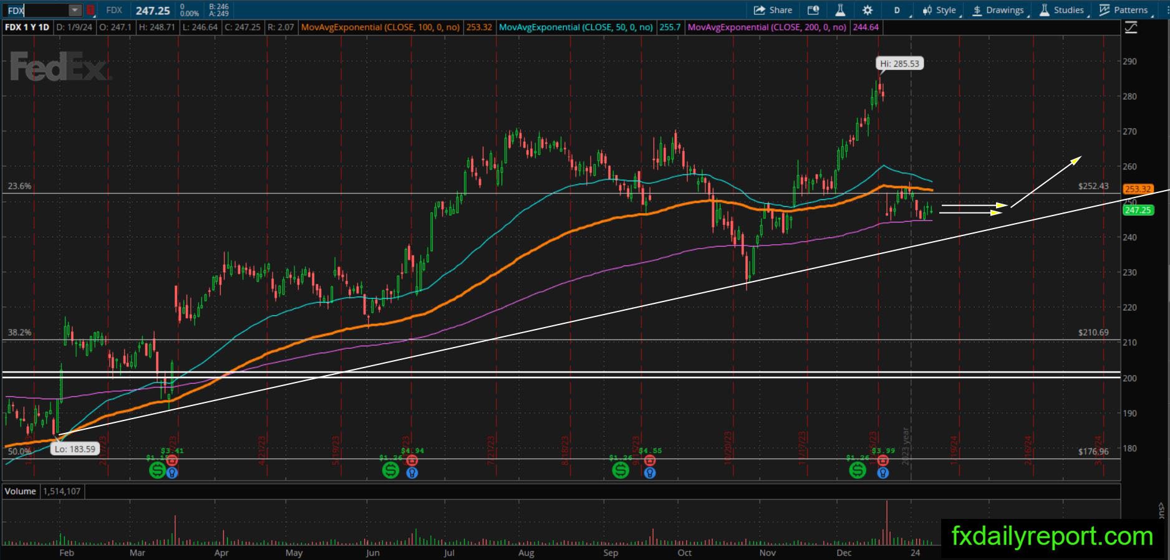The image size is (1170, 560).
Task: Click the FDX symbol input field
Action: point(36,10)
